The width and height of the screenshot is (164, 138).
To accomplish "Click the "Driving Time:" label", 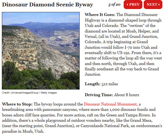I will (99, 95).
